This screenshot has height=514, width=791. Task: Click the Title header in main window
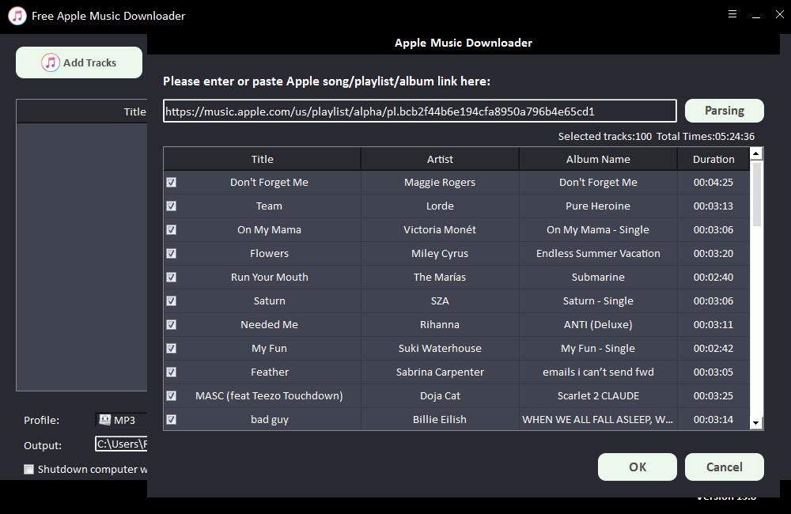pyautogui.click(x=134, y=111)
